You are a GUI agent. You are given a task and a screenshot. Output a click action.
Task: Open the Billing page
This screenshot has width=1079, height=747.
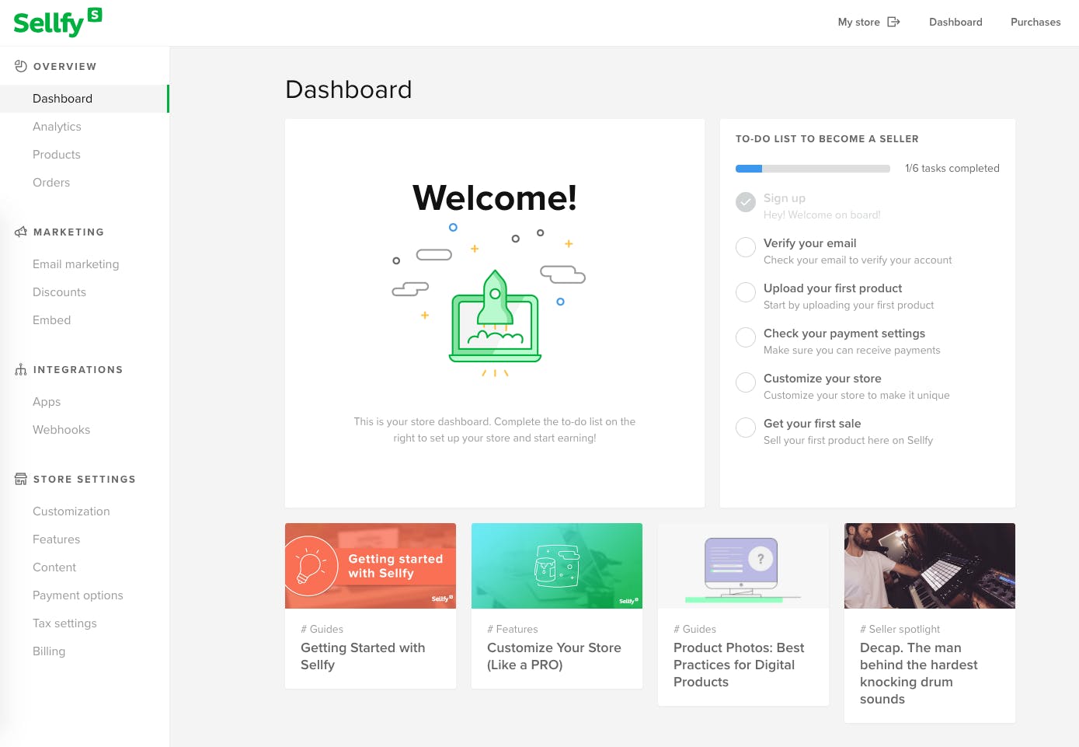49,651
